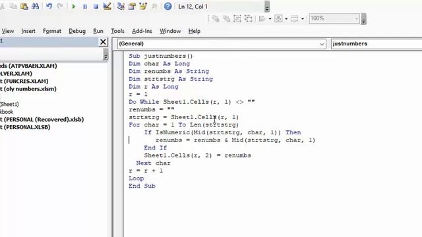
Task: Toggle Design Mode icon
Action: pyautogui.click(x=107, y=6)
